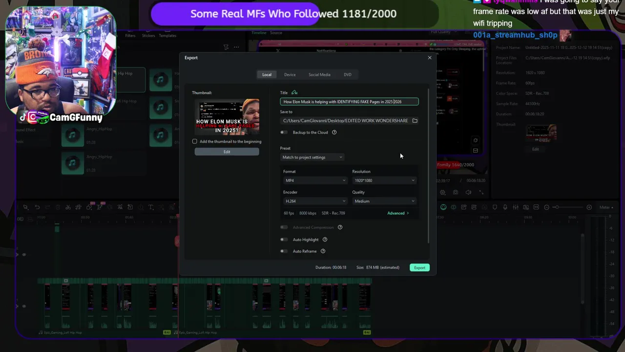This screenshot has width=625, height=352.
Task: Enable the Auto Highlight switch
Action: tap(284, 240)
